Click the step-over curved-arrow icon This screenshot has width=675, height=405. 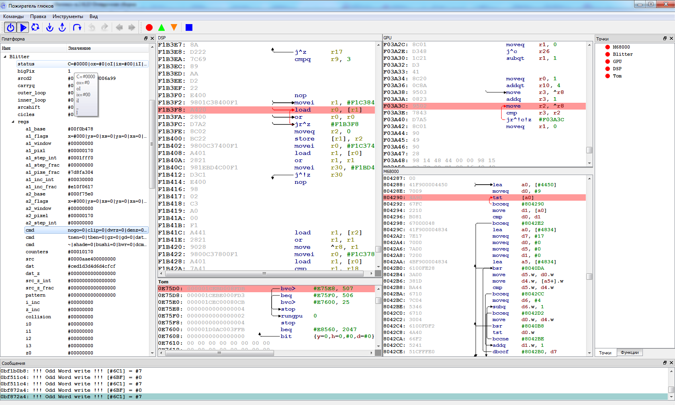(x=77, y=27)
